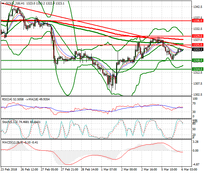Click the Stochastic scale value 50
The height and width of the screenshot is (173, 204).
pyautogui.click(x=194, y=129)
